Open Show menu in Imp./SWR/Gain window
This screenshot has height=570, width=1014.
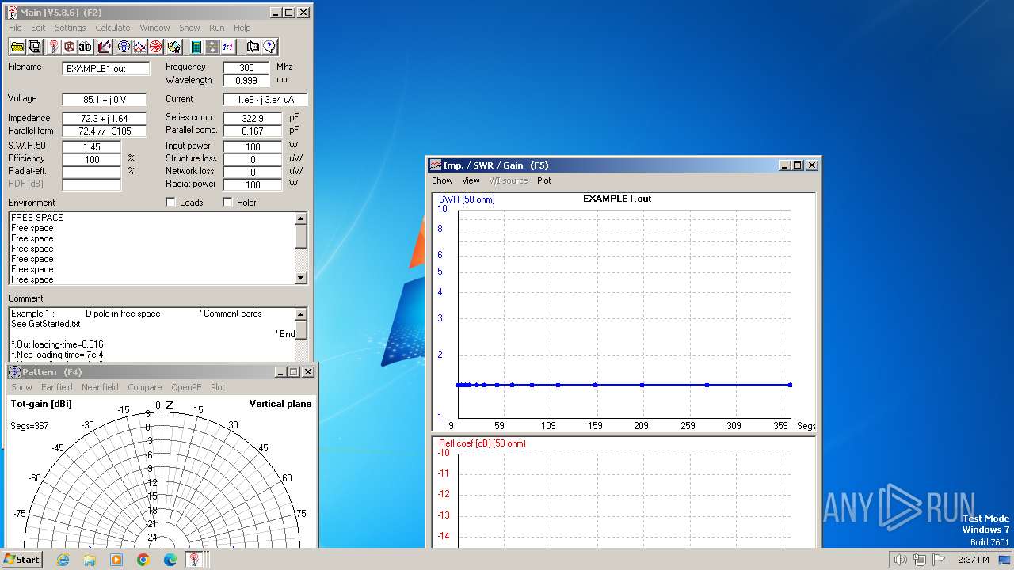442,180
